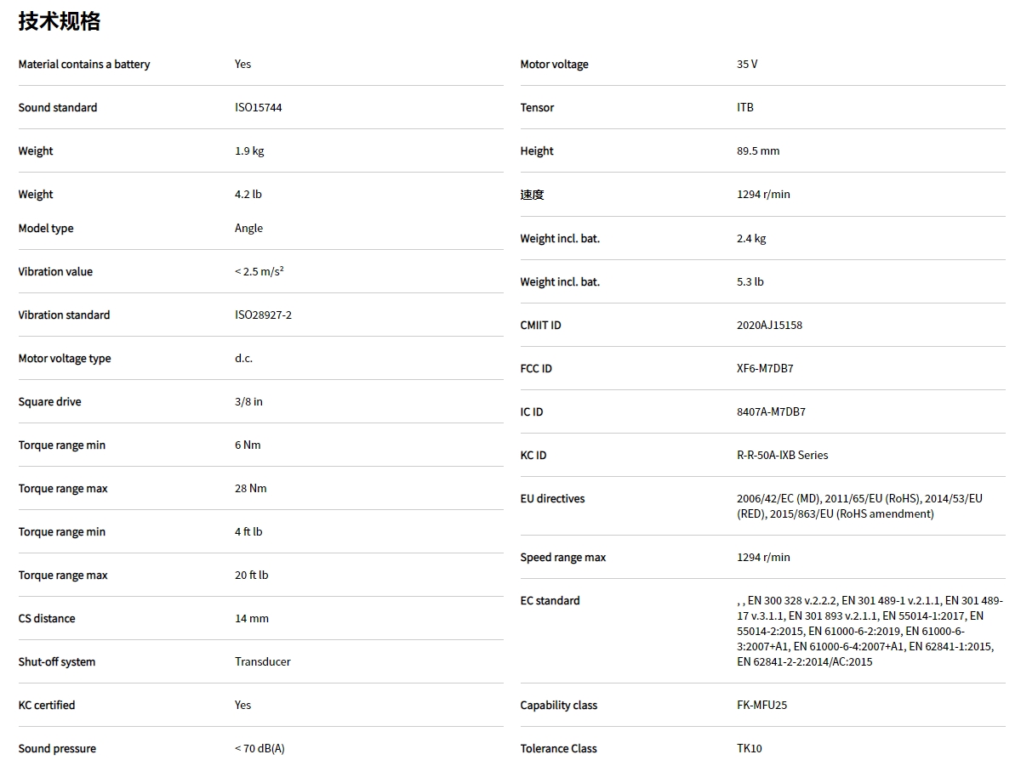Select the CS distance label
1021x760 pixels.
47,619
